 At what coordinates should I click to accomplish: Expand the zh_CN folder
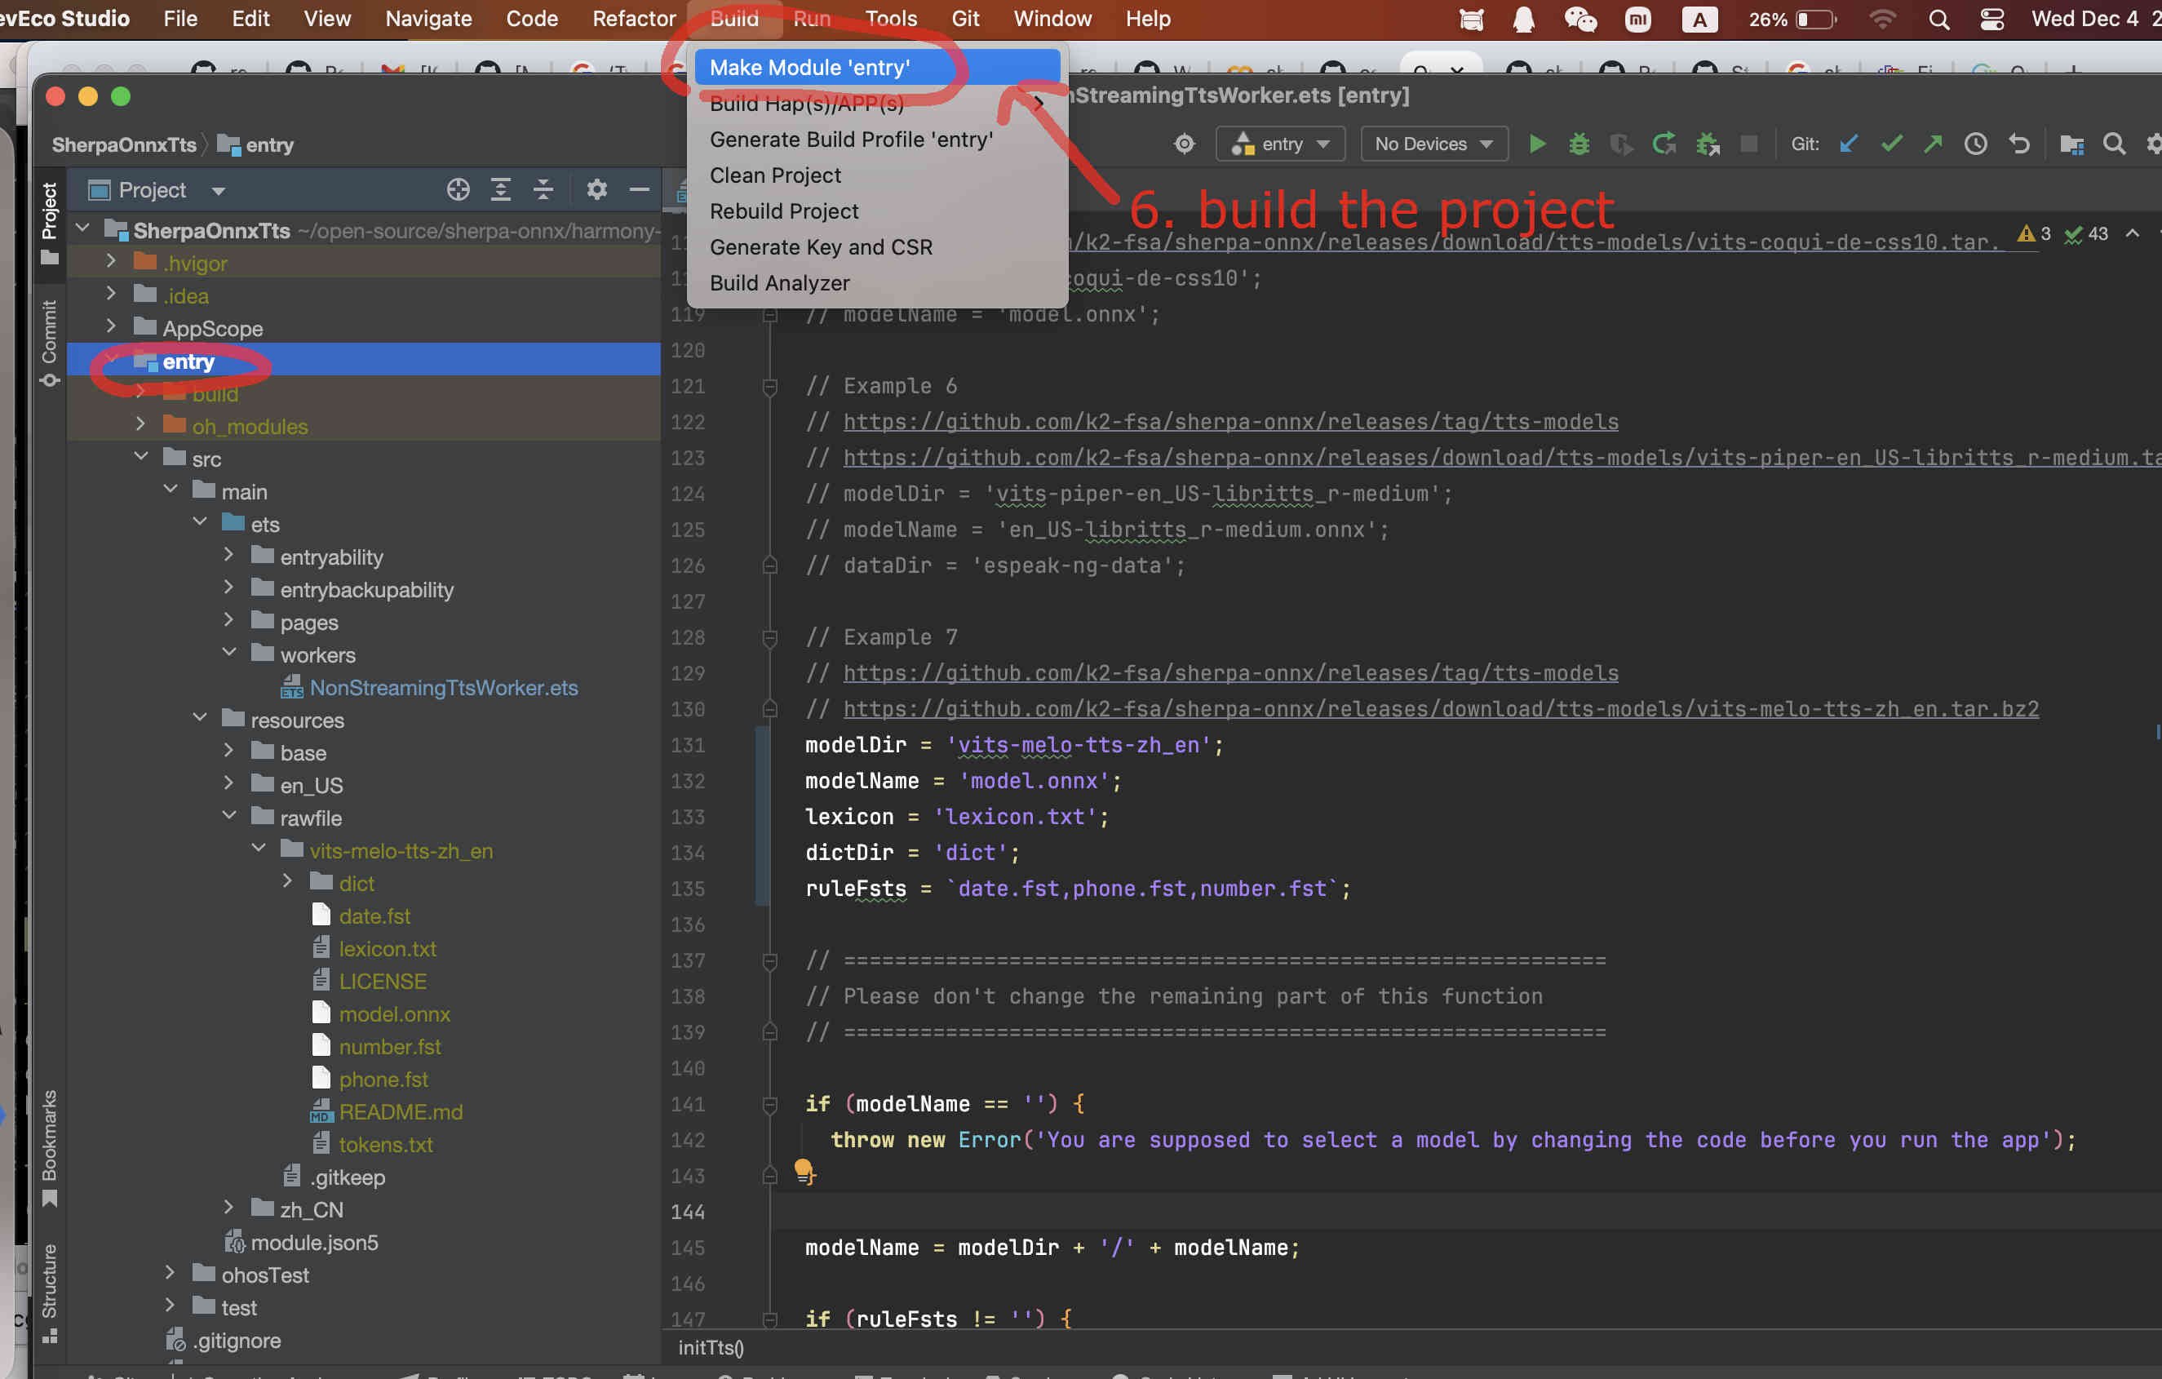pyautogui.click(x=228, y=1208)
